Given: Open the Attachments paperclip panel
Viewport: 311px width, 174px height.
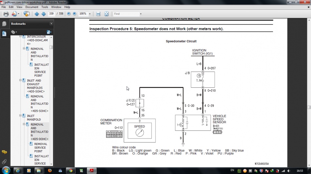Looking at the screenshot, I should (4, 162).
